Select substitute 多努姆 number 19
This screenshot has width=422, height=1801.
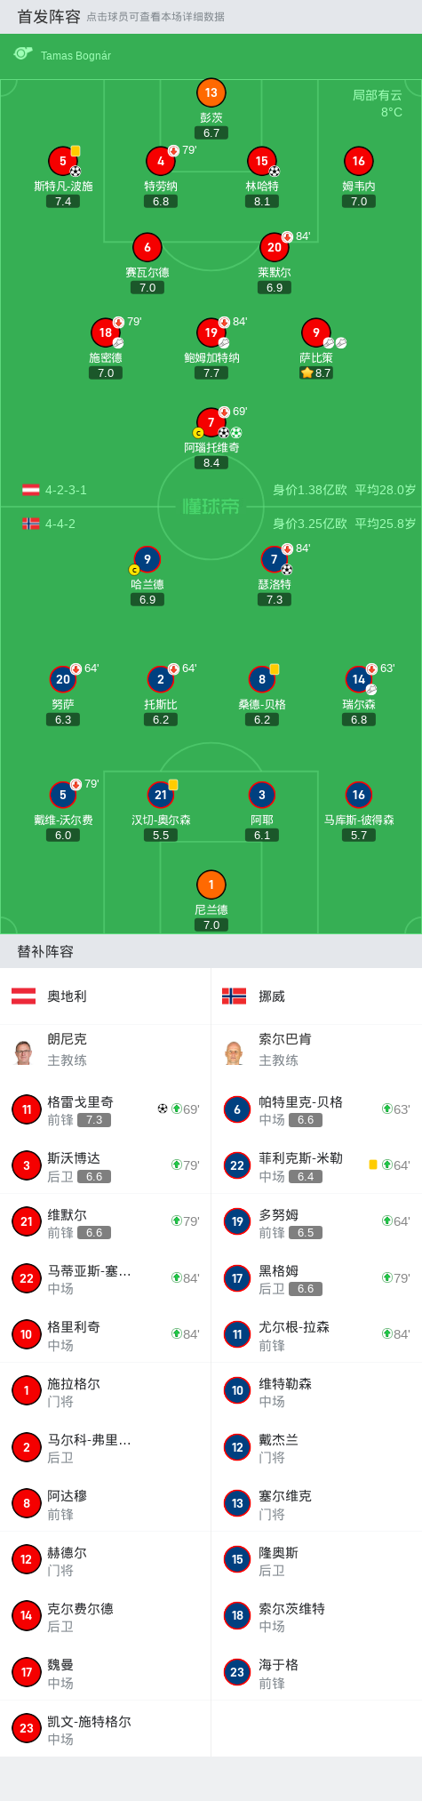237,1221
